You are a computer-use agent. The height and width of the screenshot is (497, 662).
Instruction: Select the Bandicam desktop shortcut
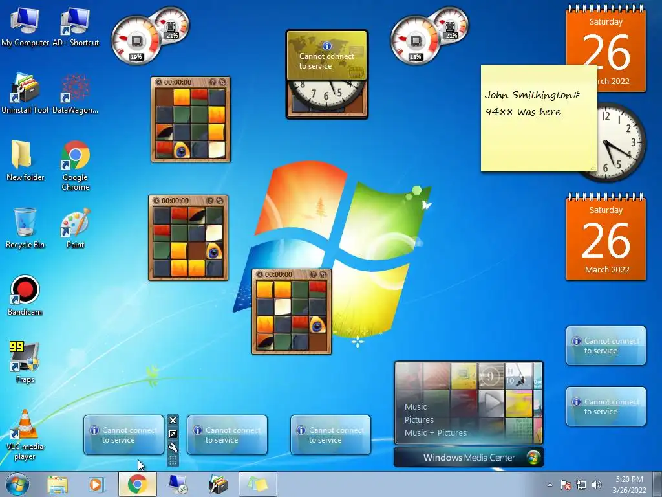point(25,295)
